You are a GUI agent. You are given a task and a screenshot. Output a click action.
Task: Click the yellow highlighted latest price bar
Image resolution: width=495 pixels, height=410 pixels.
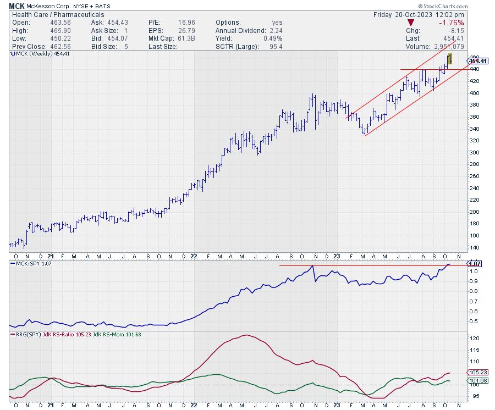point(450,58)
